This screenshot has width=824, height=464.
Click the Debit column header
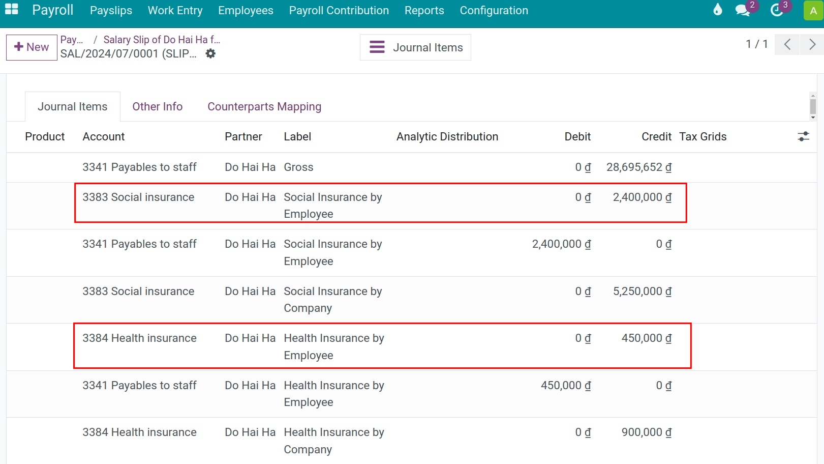pos(577,136)
